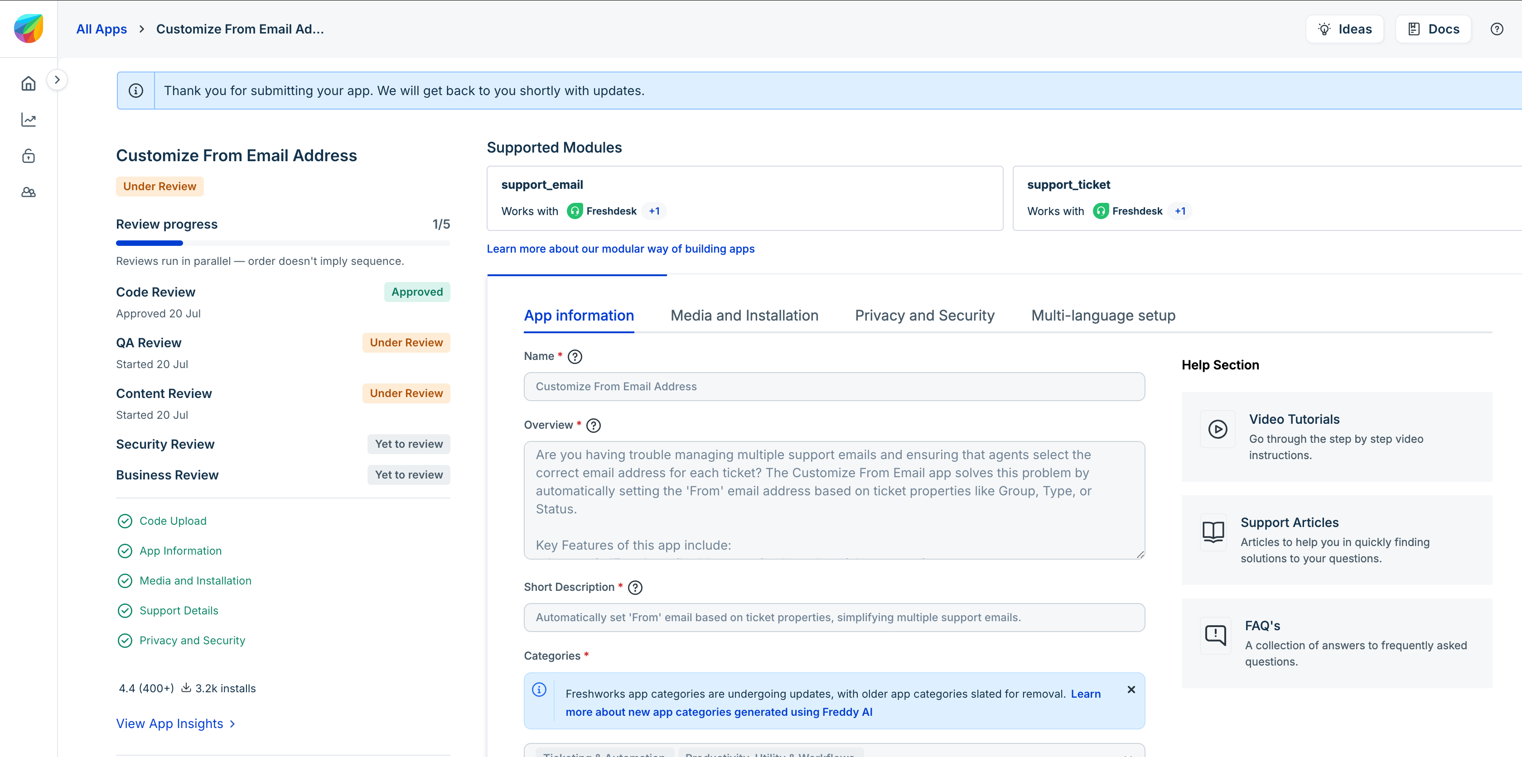This screenshot has height=757, width=1522.
Task: Switch to Media and Installation tab
Action: click(744, 315)
